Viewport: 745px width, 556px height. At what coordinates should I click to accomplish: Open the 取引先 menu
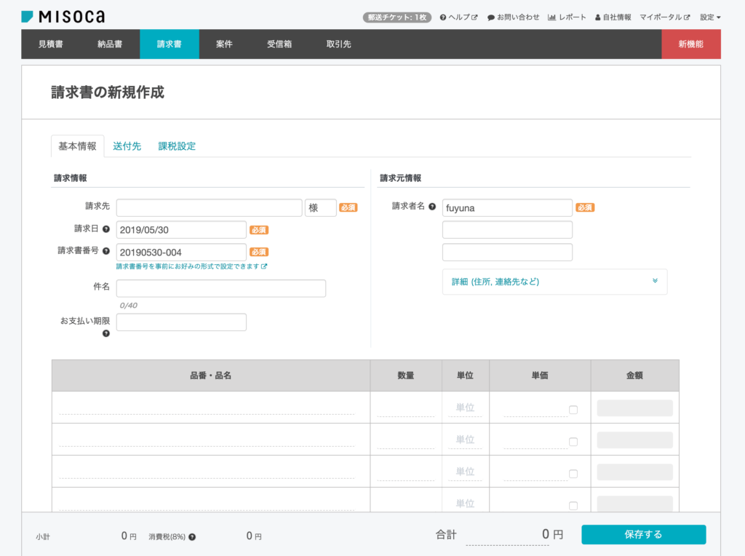click(x=339, y=44)
